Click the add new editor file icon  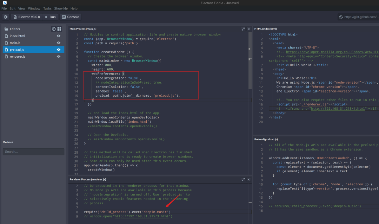54,29
